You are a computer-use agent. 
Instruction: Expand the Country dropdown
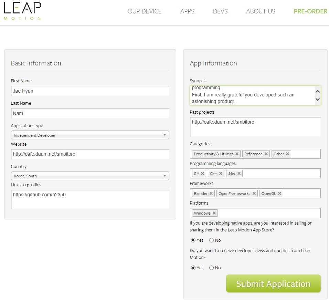pyautogui.click(x=90, y=176)
